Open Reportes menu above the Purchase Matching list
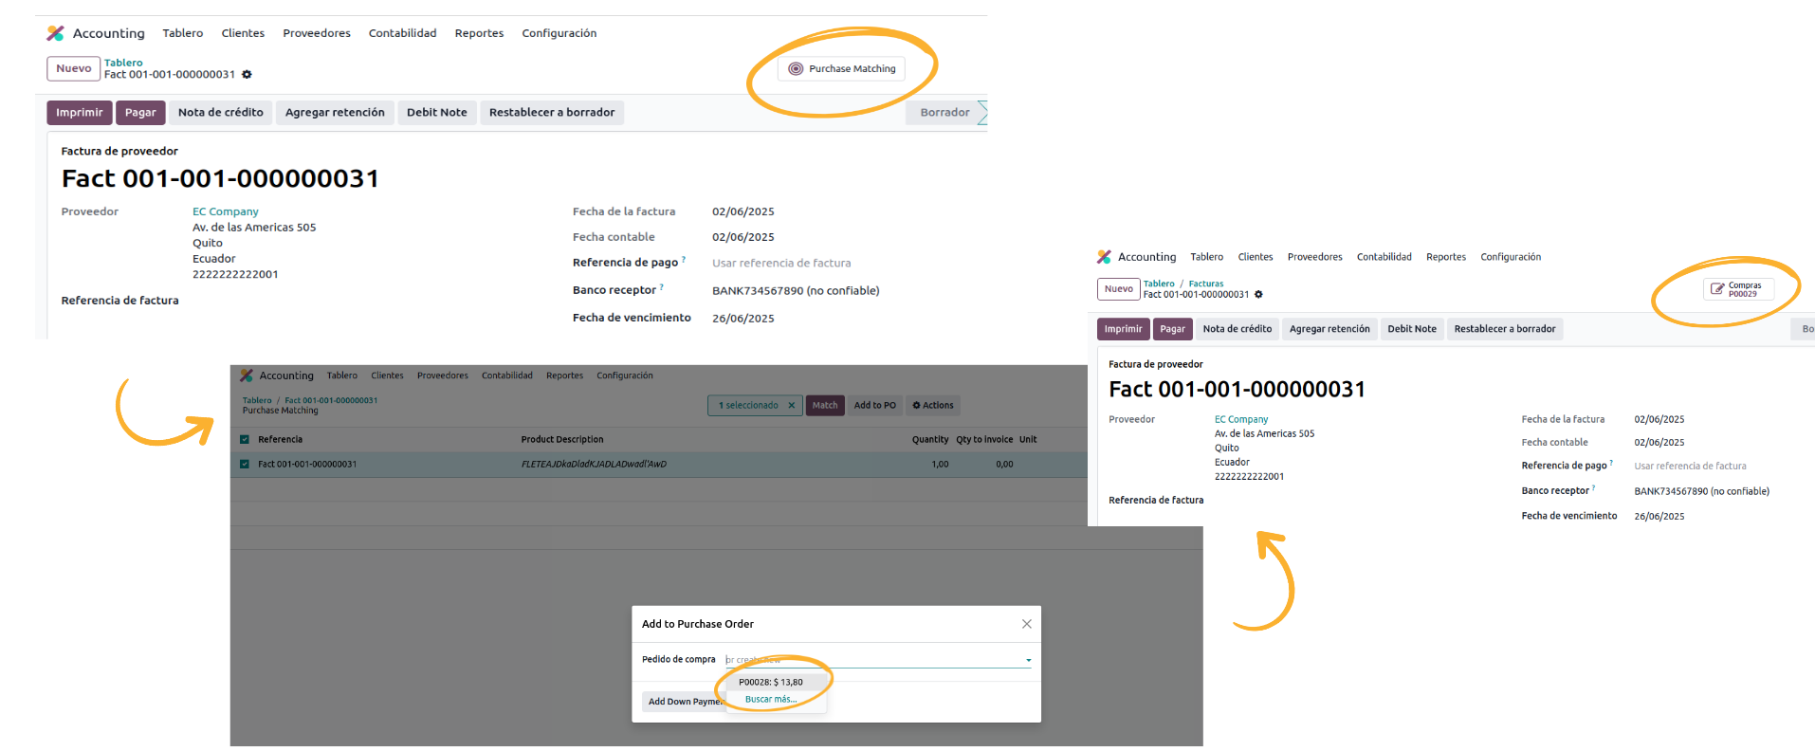Screen dimensions: 1815x751 (564, 375)
